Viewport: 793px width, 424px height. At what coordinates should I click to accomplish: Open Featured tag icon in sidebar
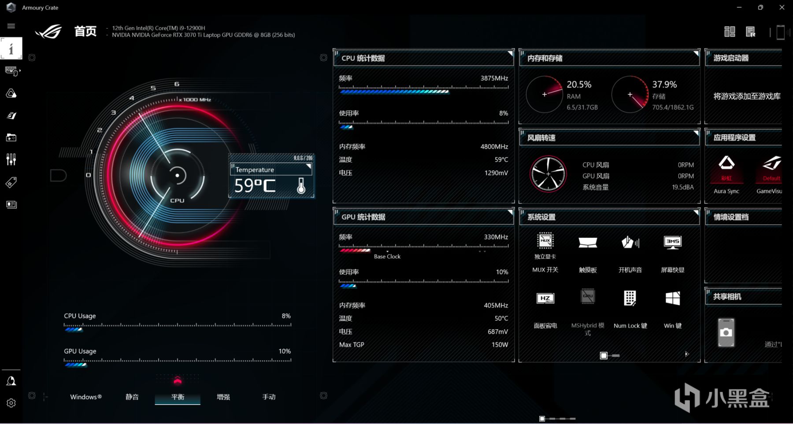[11, 182]
